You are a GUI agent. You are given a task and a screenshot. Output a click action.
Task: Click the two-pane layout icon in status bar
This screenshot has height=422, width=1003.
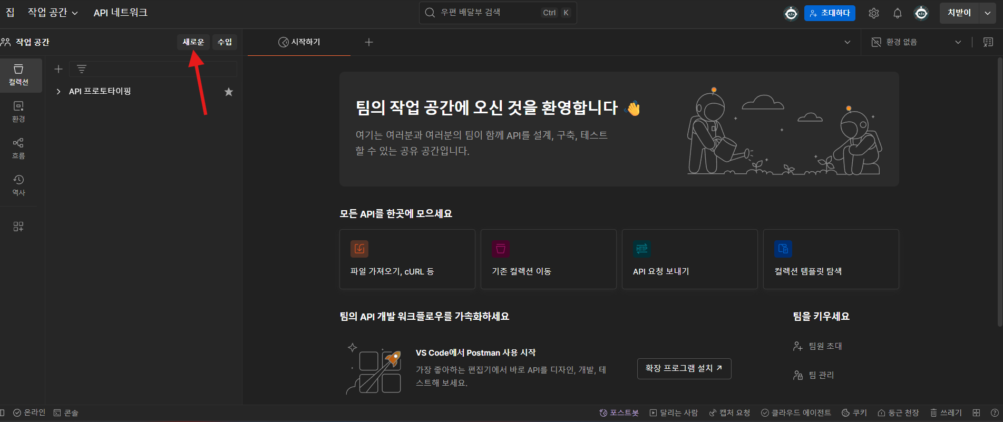(x=977, y=413)
